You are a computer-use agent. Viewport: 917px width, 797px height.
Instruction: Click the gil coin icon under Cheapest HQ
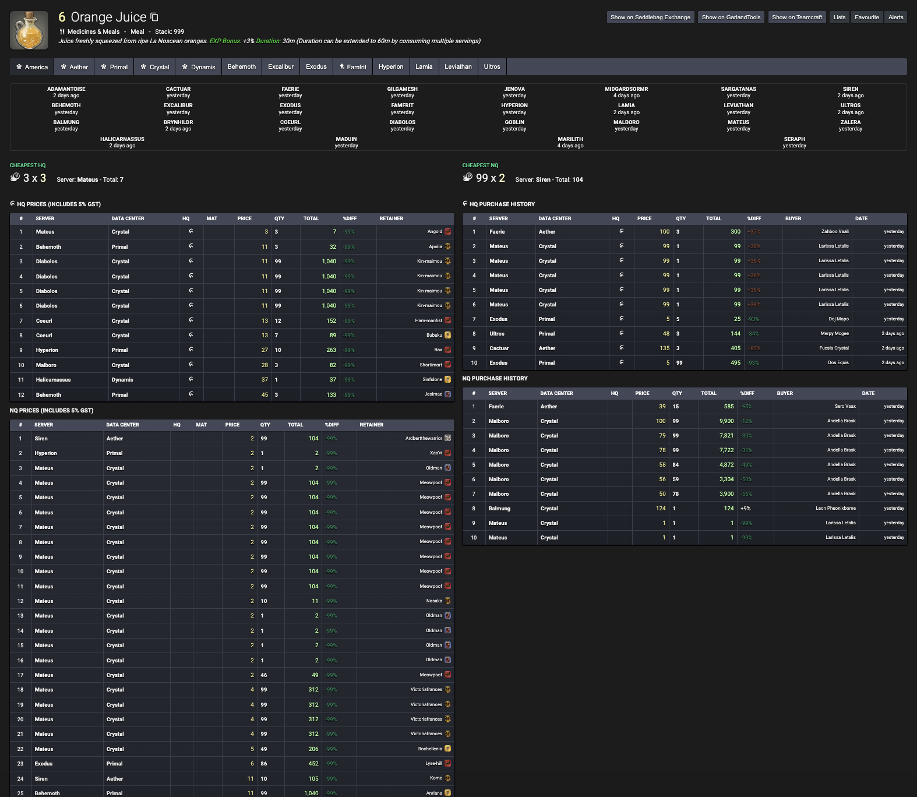[15, 177]
